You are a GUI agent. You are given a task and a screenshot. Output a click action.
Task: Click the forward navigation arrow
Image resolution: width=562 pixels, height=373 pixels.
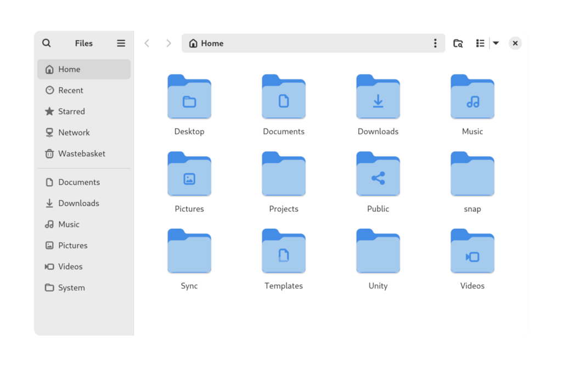coord(168,43)
